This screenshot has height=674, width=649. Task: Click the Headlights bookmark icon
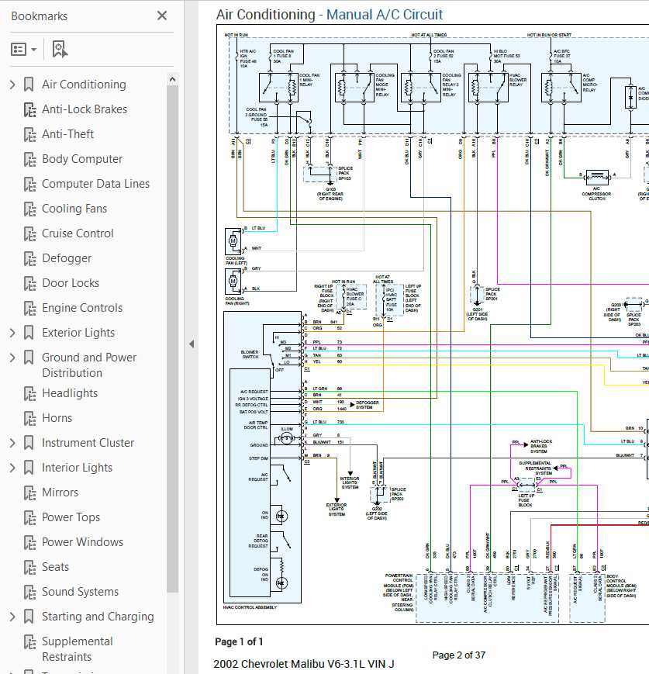29,394
